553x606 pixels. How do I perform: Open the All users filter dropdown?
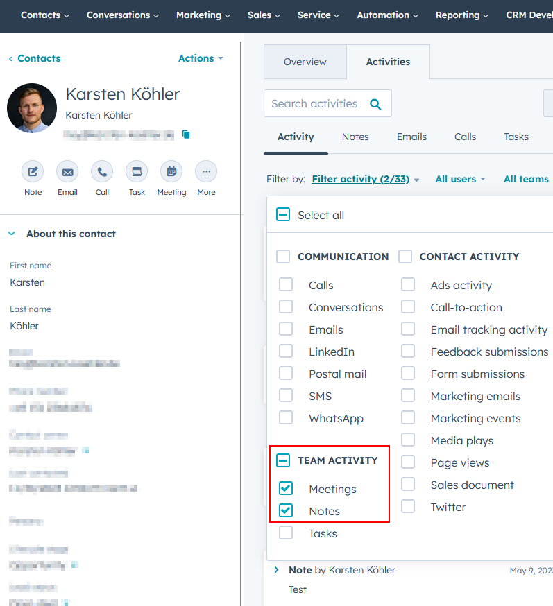coord(460,179)
